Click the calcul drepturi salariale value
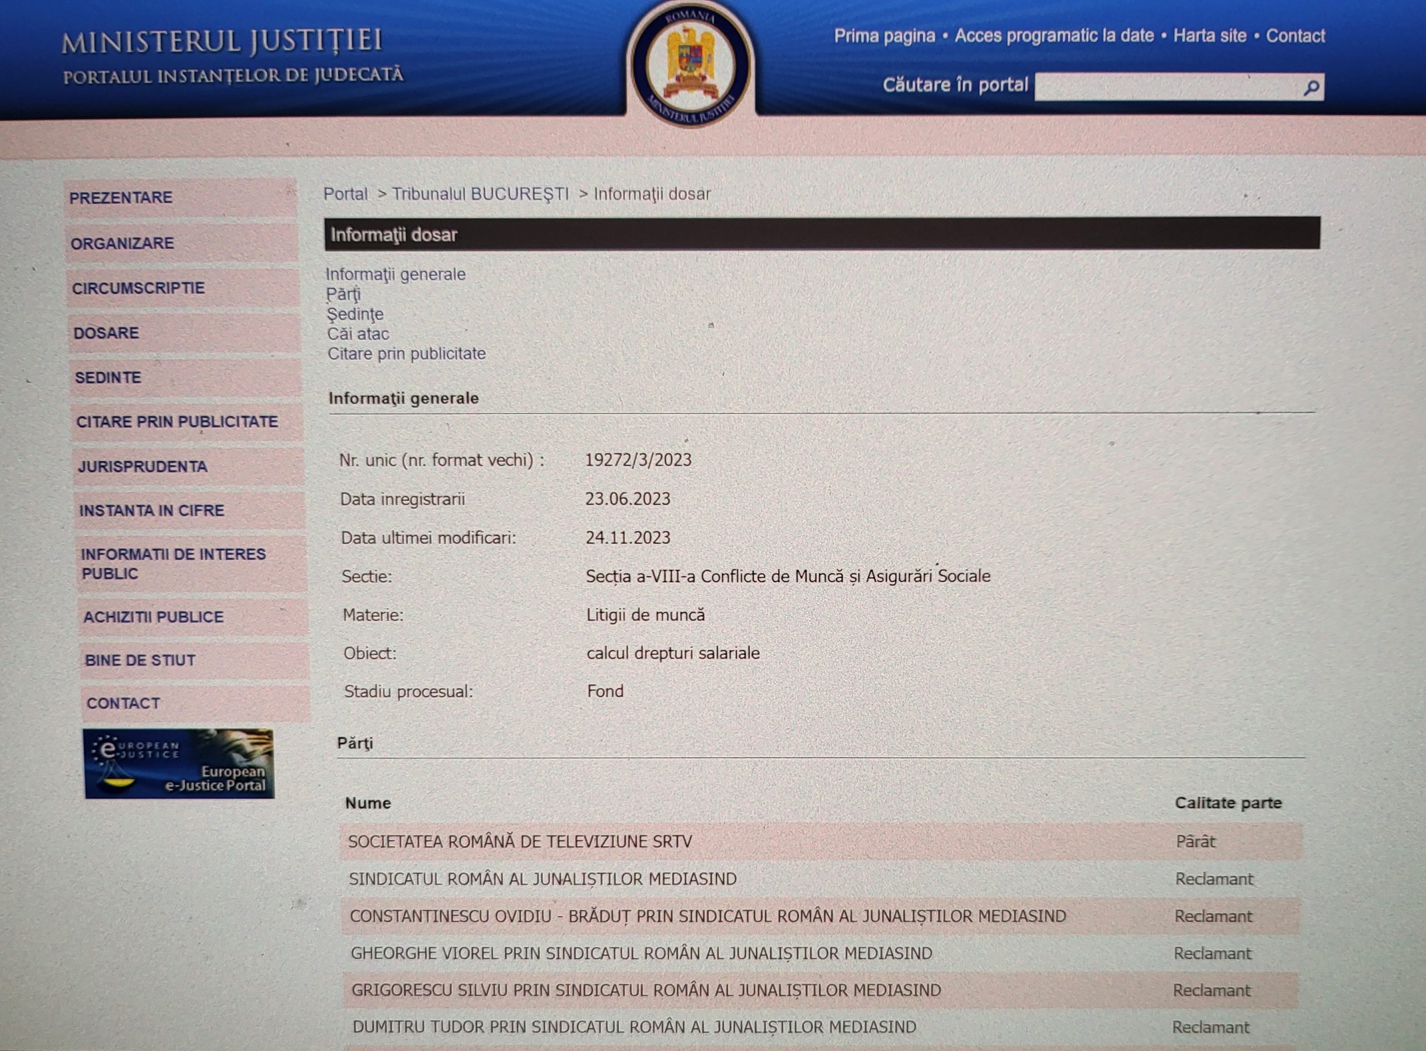Viewport: 1426px width, 1051px height. pos(673,654)
